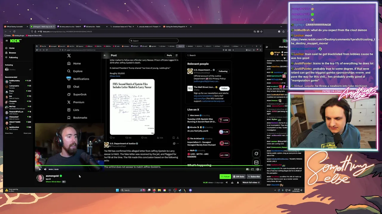Screen dimensions: 382x214
Task: Click X logo in embedded video
Action: click(69, 56)
